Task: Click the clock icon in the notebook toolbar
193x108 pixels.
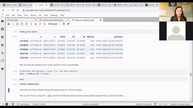Action: 64,24
